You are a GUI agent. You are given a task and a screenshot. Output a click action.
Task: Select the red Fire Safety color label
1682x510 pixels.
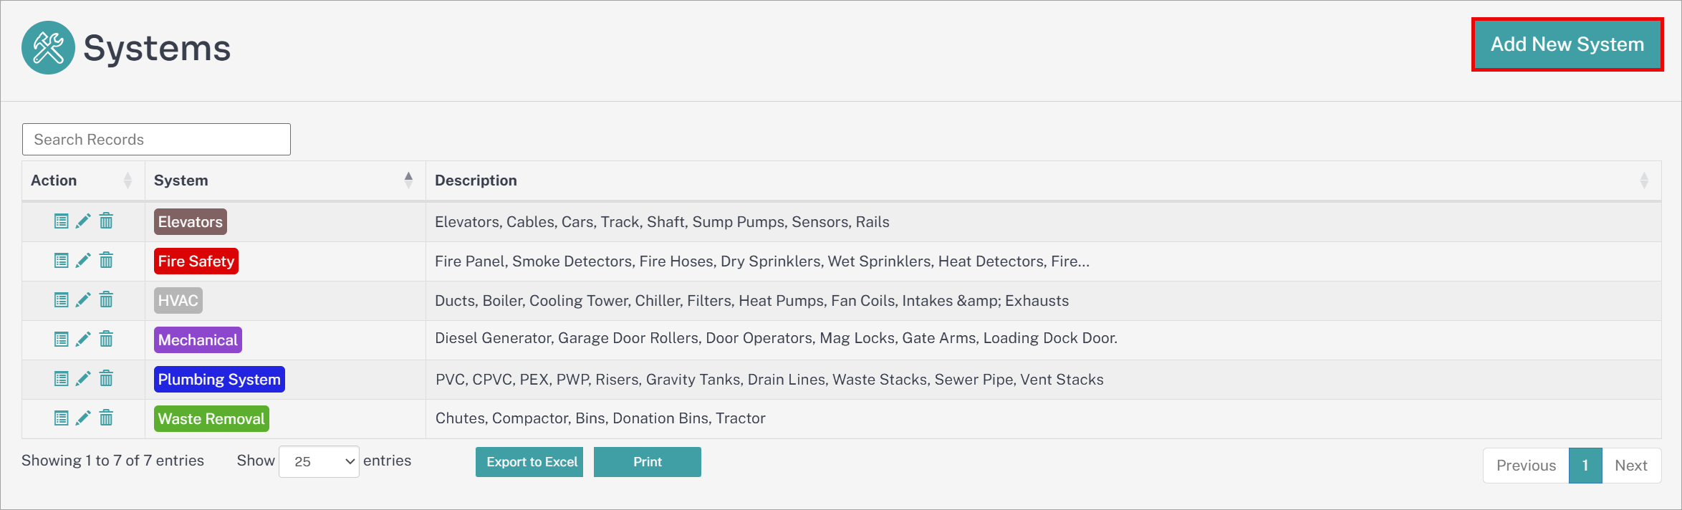[x=196, y=261]
